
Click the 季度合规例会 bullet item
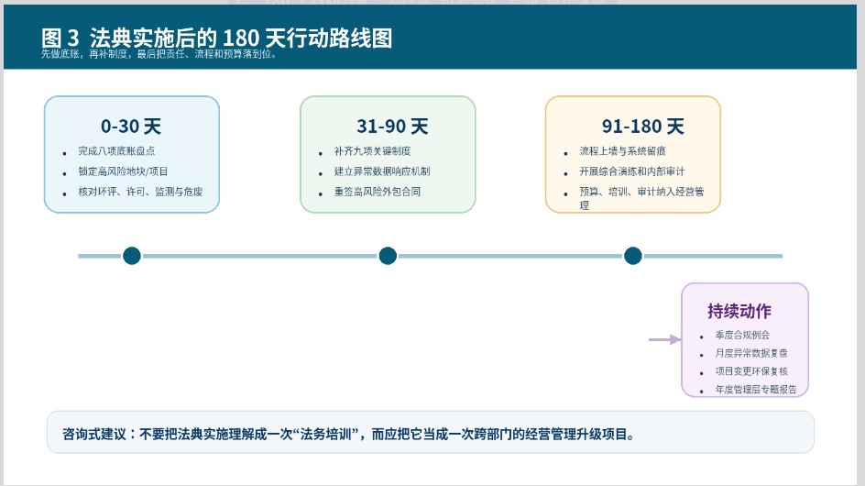(x=742, y=336)
